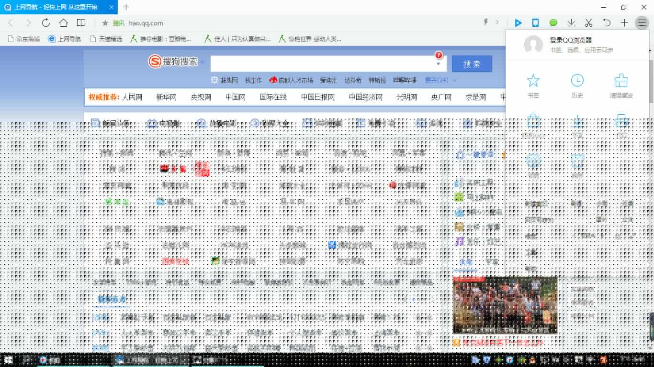This screenshot has width=654, height=367.
Task: Reload the page with refresh icon
Action: coord(45,22)
